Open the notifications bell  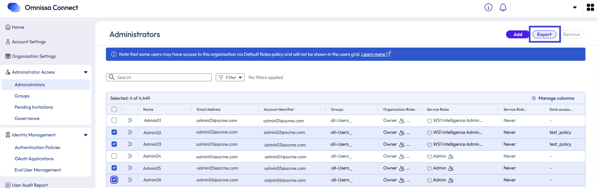tap(503, 7)
